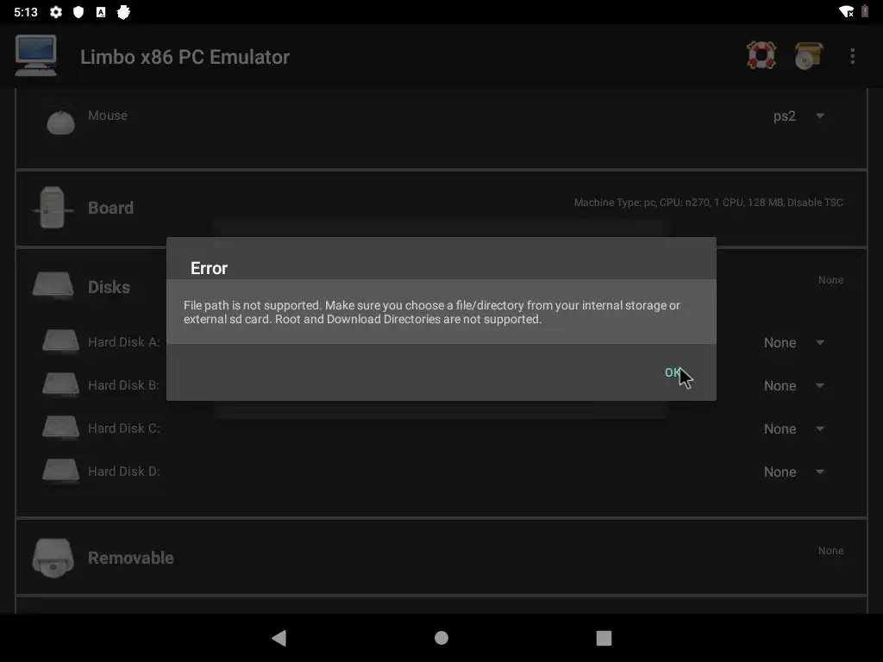Click the Hard Disk C drive icon
Viewport: 883px width, 662px height.
61,428
